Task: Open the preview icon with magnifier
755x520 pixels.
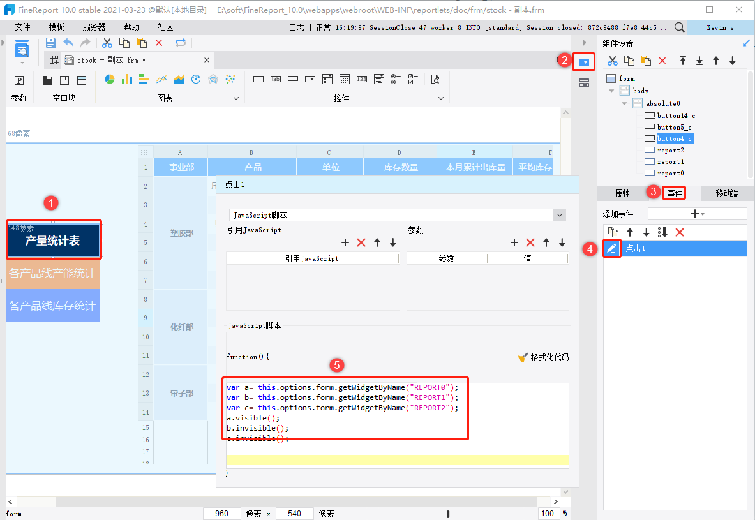Action: coord(22,49)
